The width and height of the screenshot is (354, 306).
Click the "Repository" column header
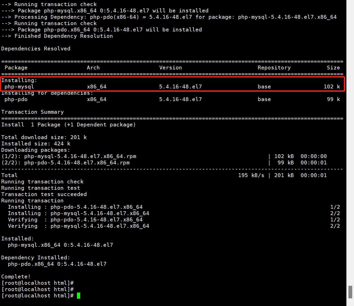[x=274, y=68]
